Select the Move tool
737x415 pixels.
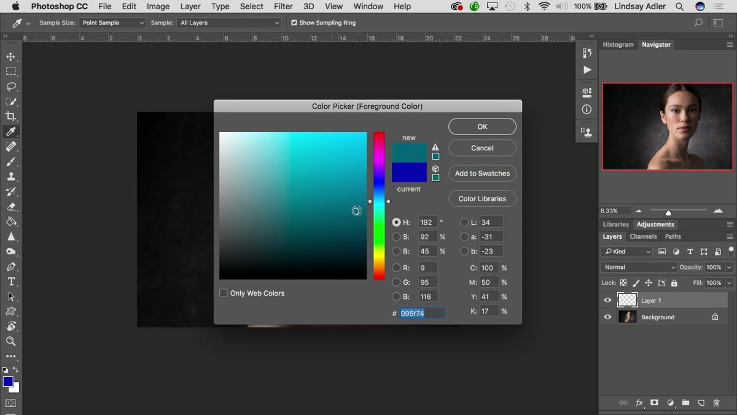pyautogui.click(x=11, y=56)
